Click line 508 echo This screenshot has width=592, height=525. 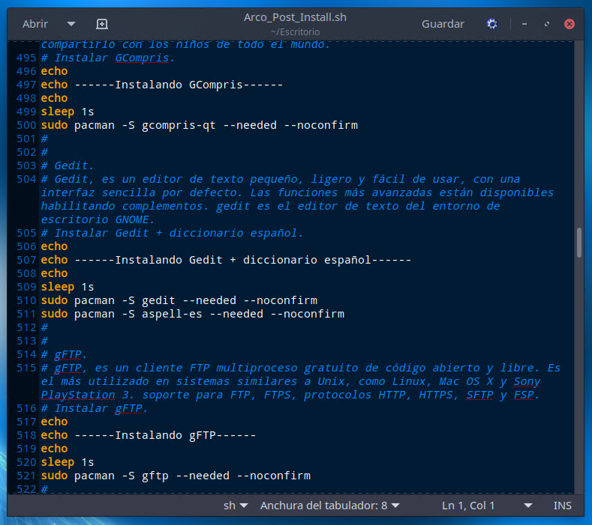click(54, 273)
